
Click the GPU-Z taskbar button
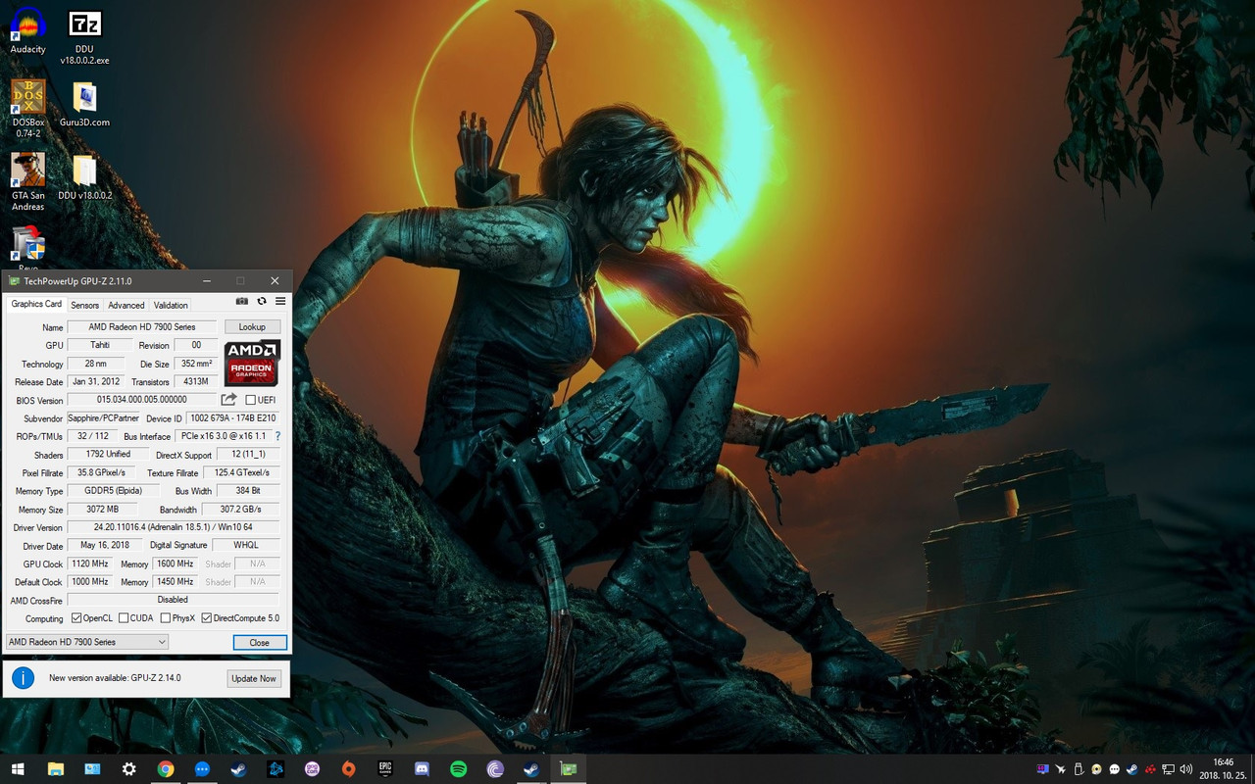click(x=569, y=769)
